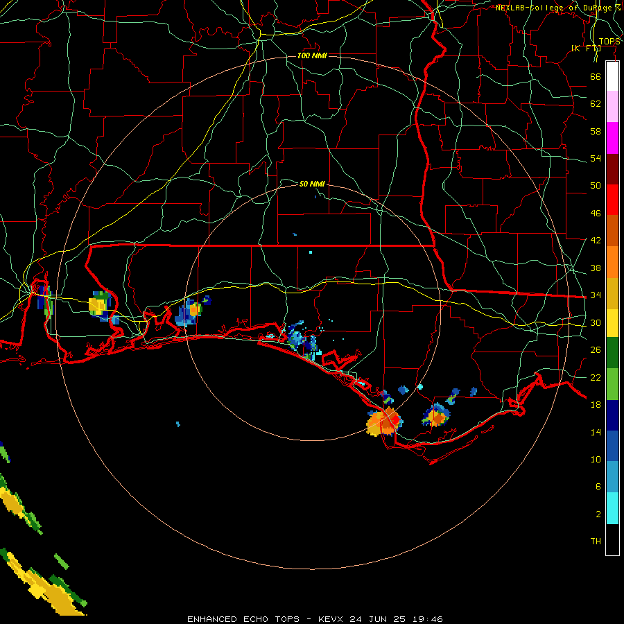
Task: Click the navy 18 kft legend swatch
Action: (612, 415)
